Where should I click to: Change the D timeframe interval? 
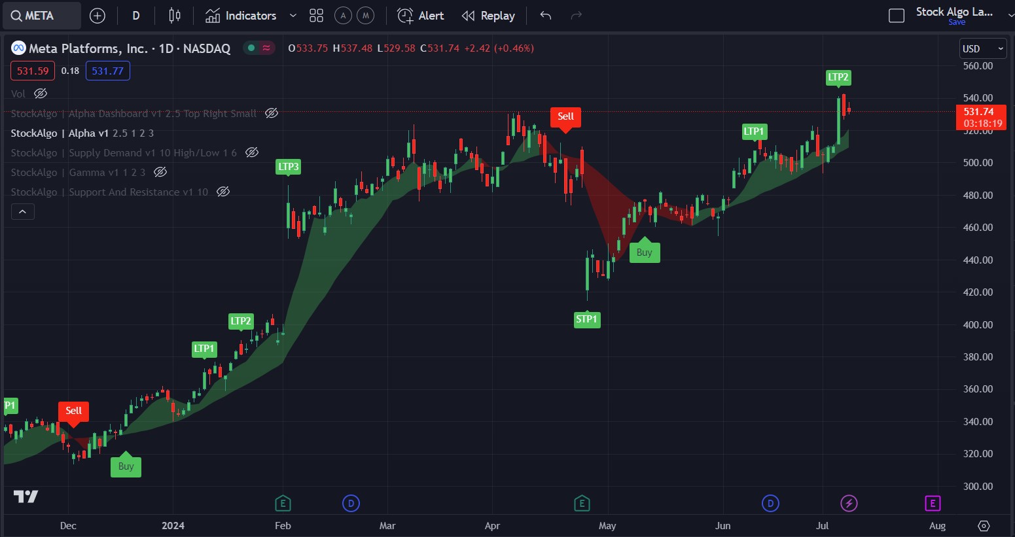pos(136,16)
